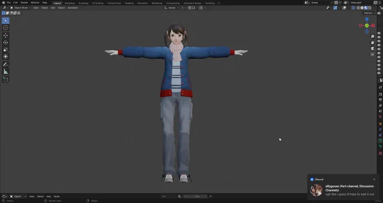The width and height of the screenshot is (383, 203).
Task: Select the Measure ruler tool
Action: [x=6, y=72]
